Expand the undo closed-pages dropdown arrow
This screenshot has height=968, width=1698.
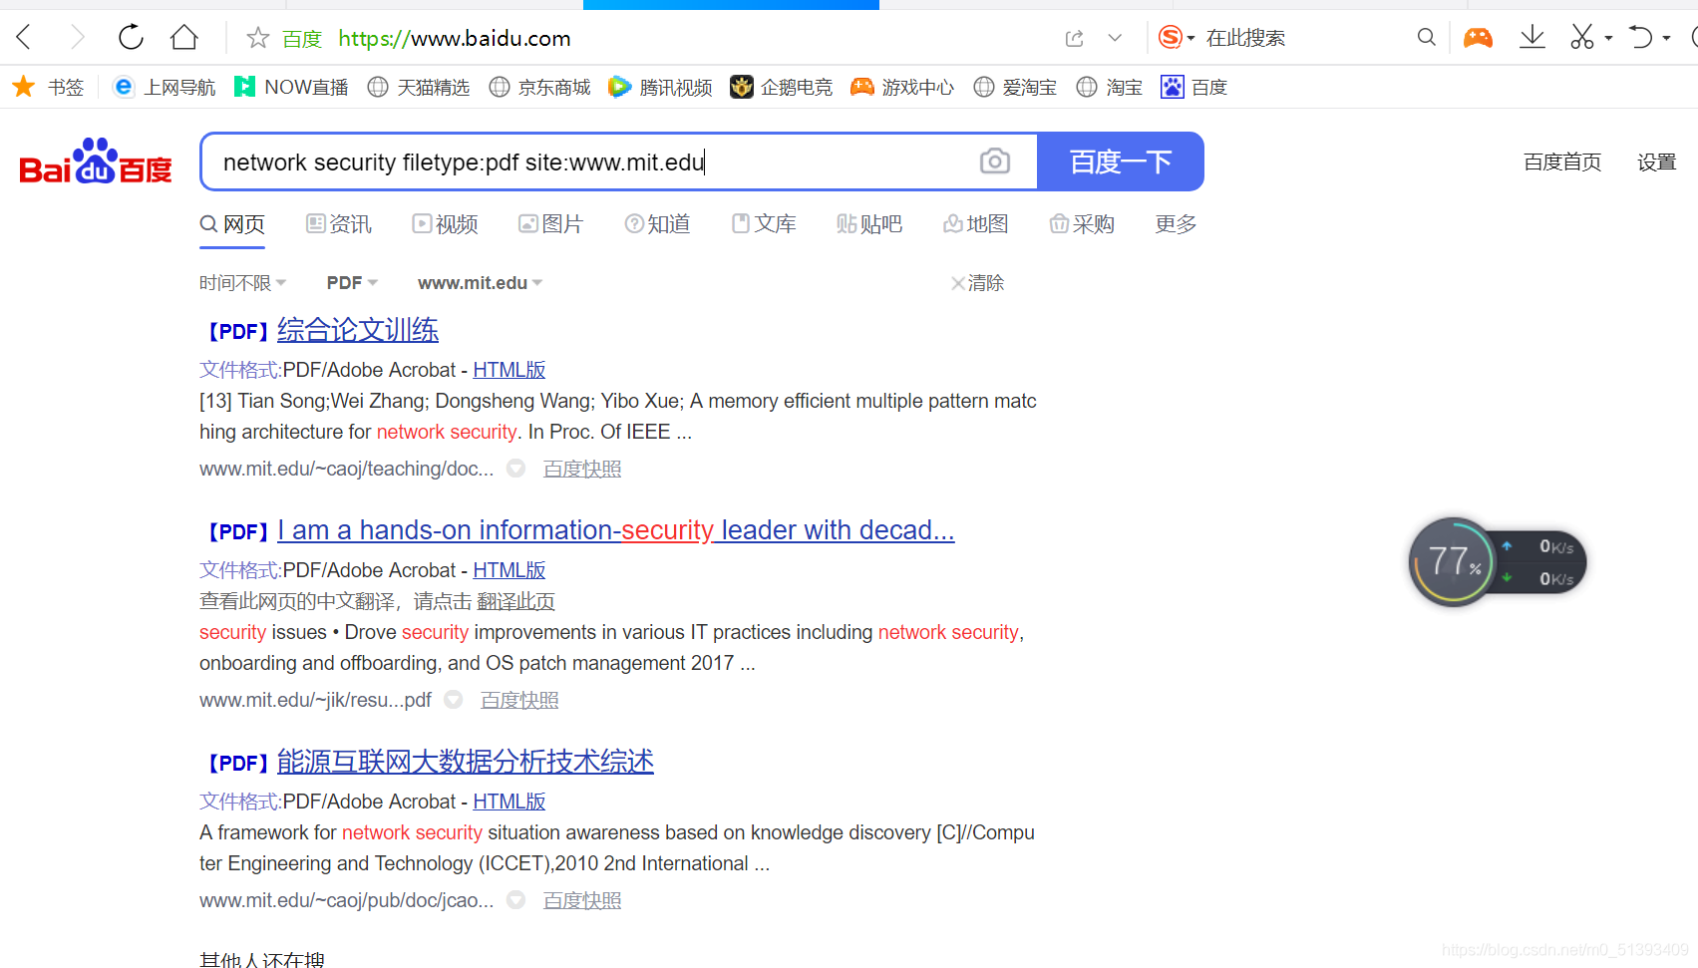tap(1666, 39)
